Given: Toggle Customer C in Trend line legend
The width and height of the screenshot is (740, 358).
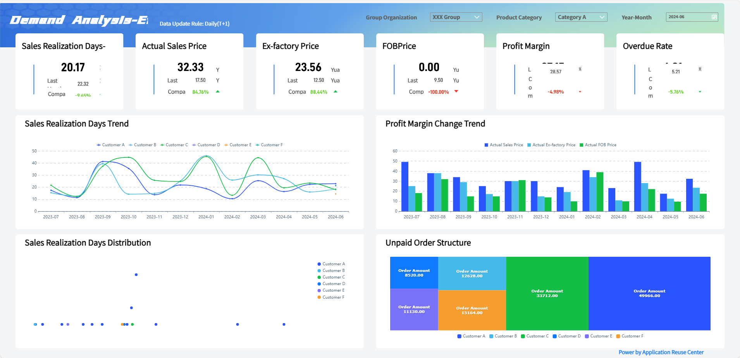Looking at the screenshot, I should 174,145.
